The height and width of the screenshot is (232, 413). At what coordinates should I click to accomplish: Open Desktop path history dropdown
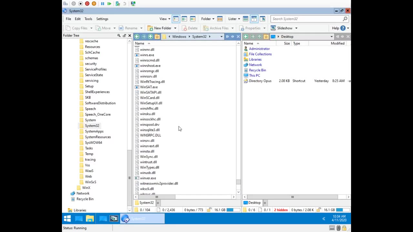tap(331, 36)
